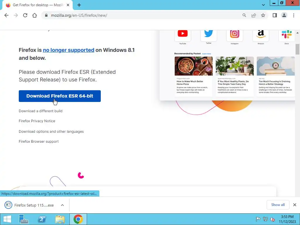Open the profile avatar icon
The height and width of the screenshot is (225, 300).
click(x=284, y=15)
